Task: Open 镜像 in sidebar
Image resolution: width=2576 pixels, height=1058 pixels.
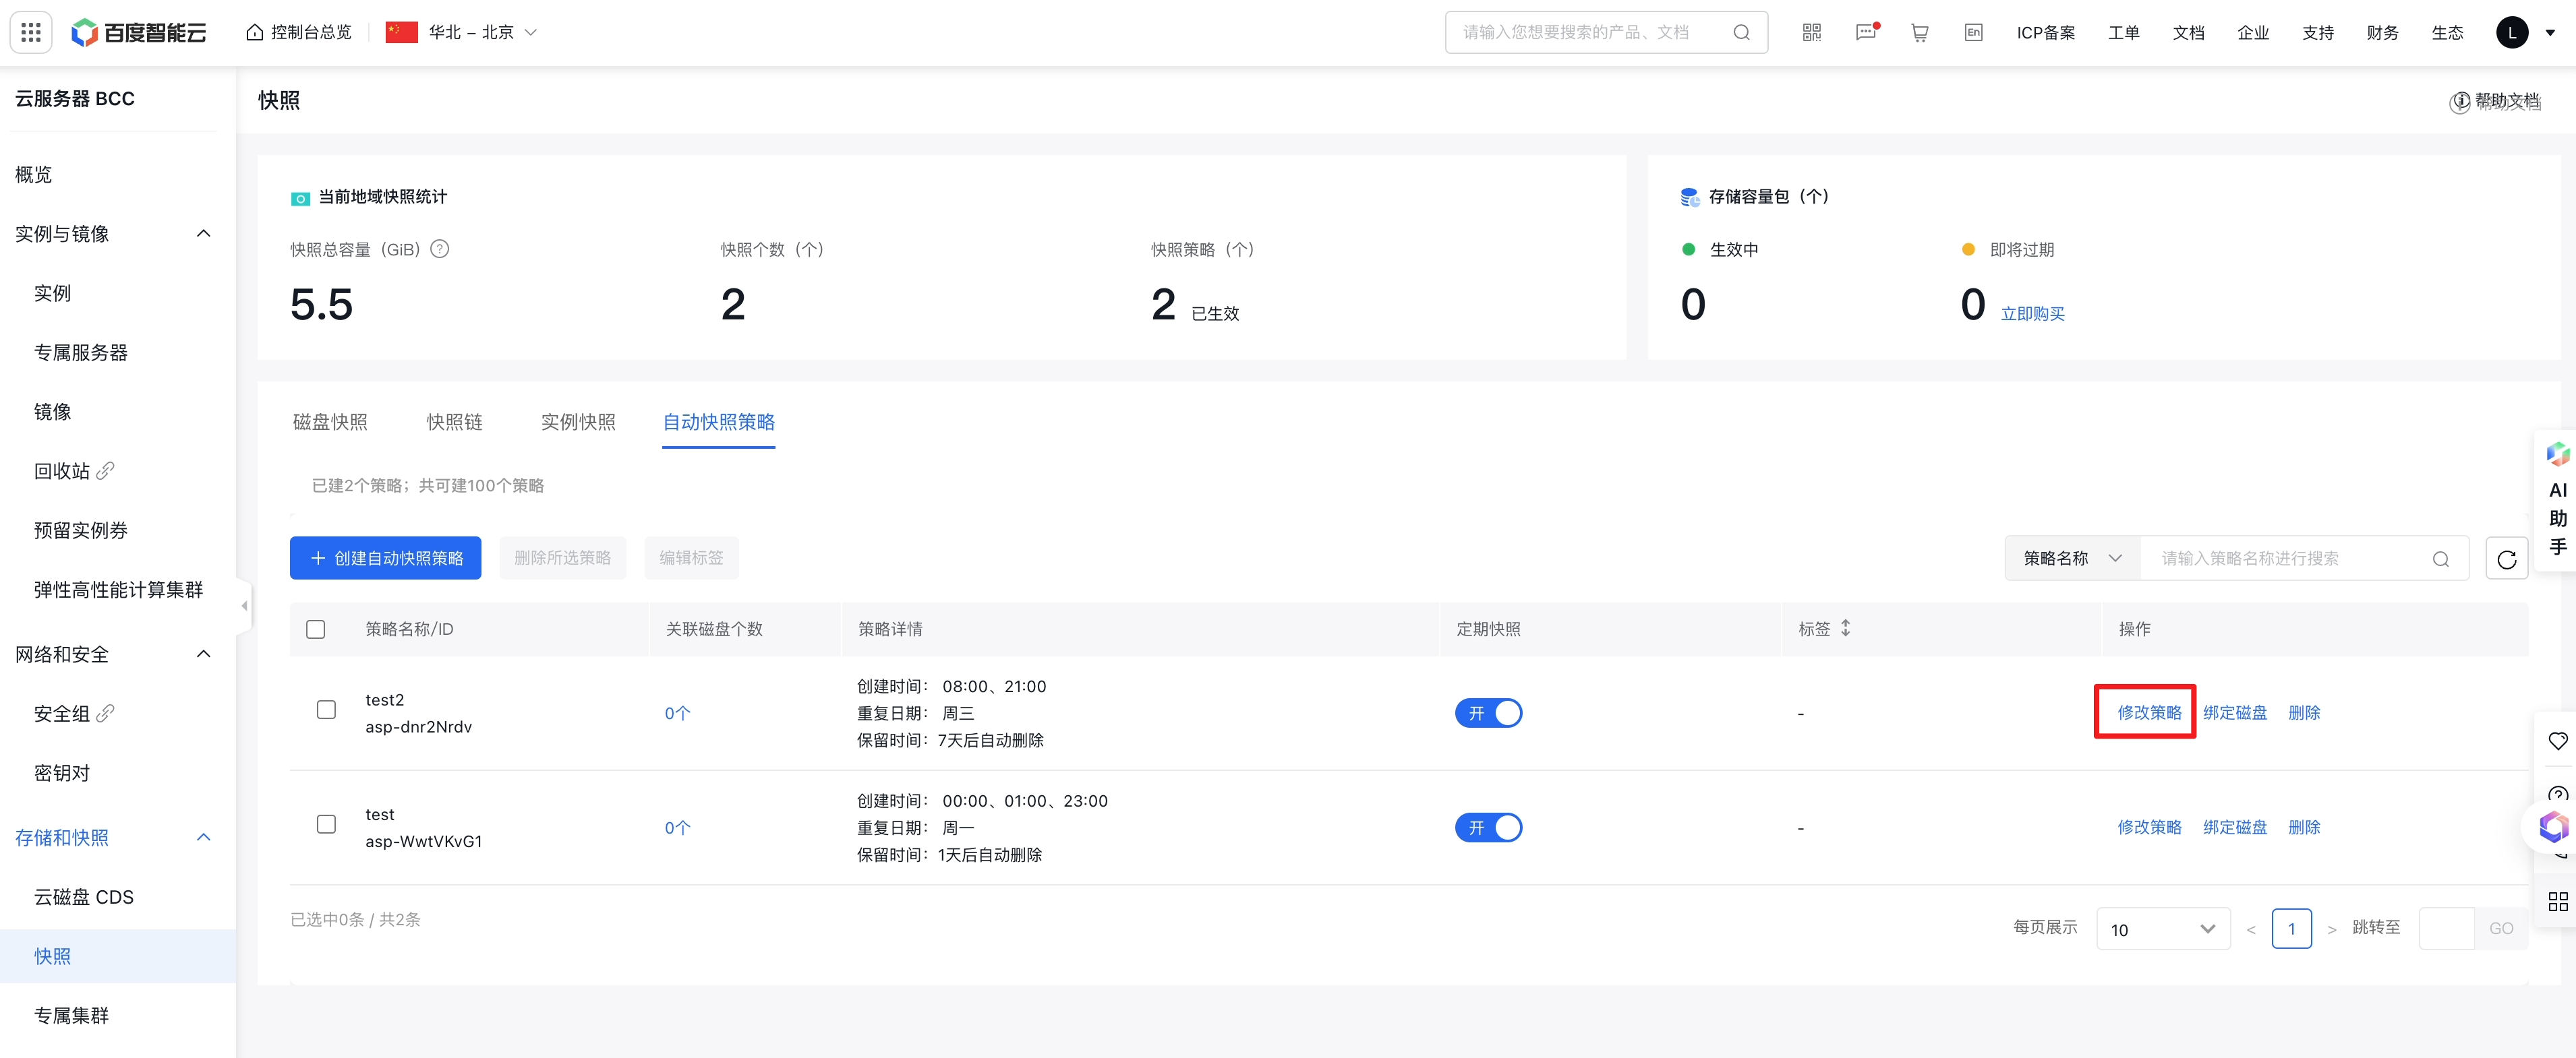Action: [53, 412]
